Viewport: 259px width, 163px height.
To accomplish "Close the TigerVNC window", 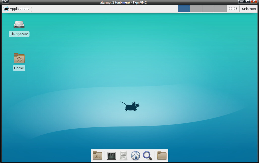I will [254, 2].
